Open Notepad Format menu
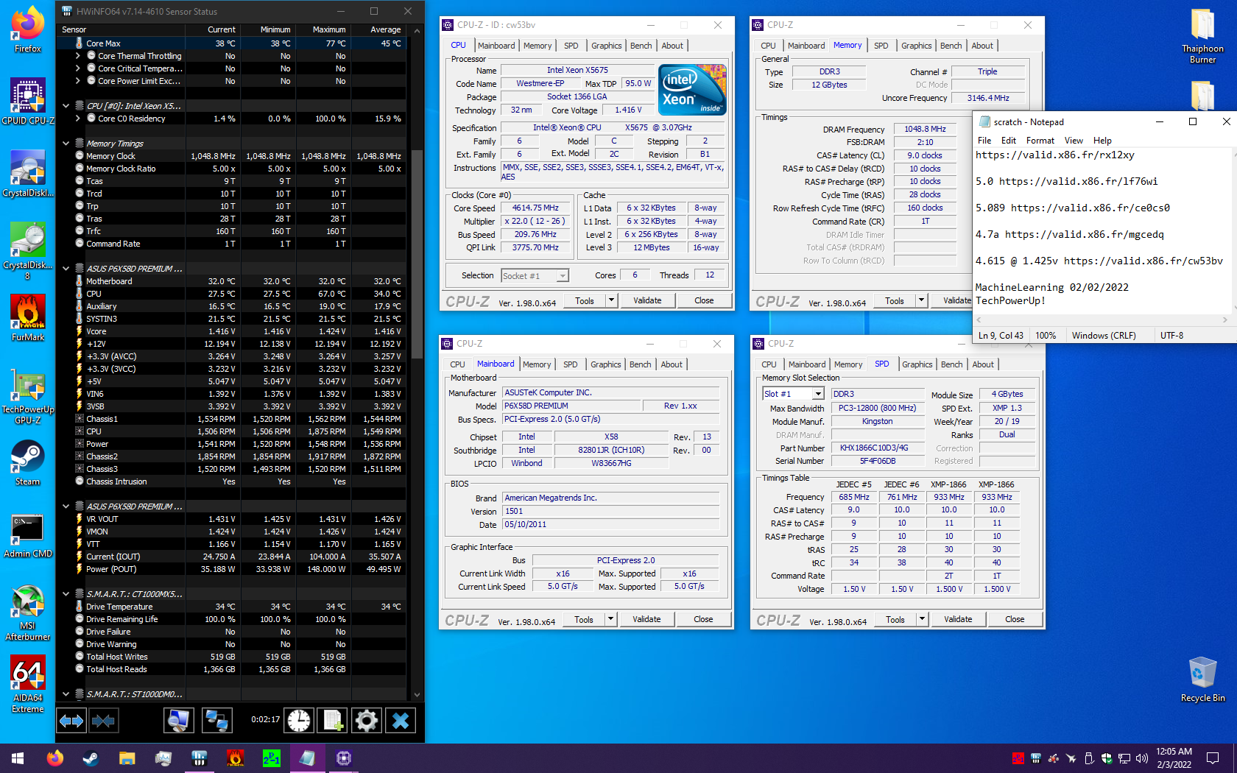Screen dimensions: 1237x773 coord(1040,141)
